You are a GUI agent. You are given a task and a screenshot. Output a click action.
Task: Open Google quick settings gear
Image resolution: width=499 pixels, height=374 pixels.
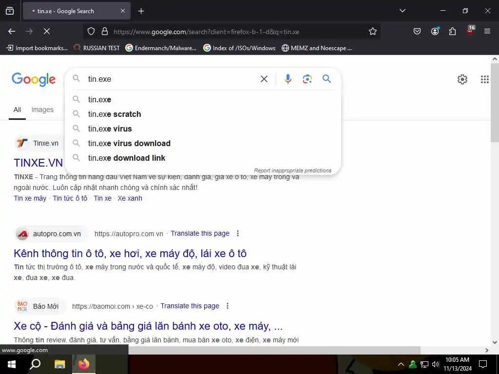click(x=462, y=79)
